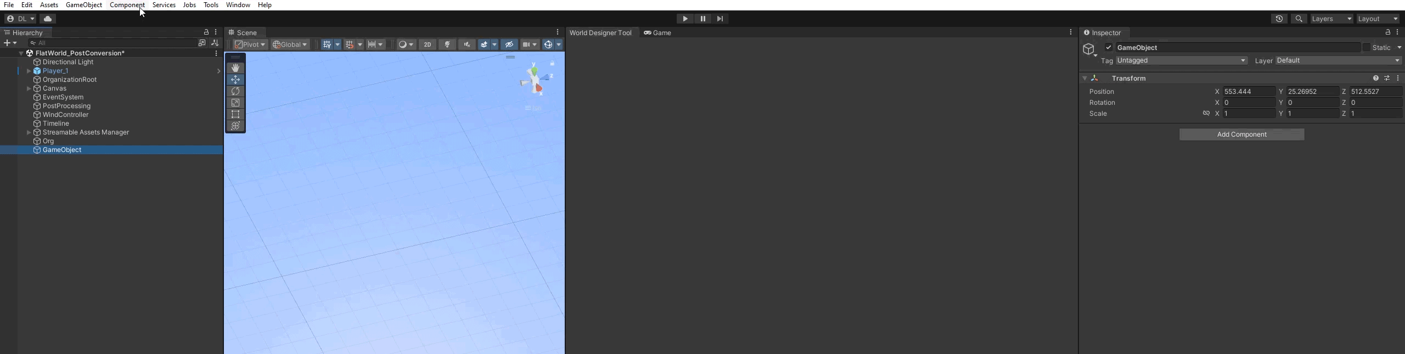This screenshot has height=354, width=1405.
Task: Open scene effects dropdown arrow
Action: click(494, 44)
